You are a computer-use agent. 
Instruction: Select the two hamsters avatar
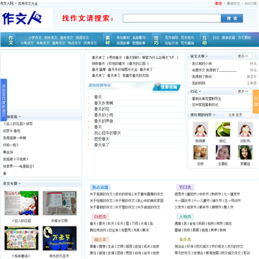201,153
